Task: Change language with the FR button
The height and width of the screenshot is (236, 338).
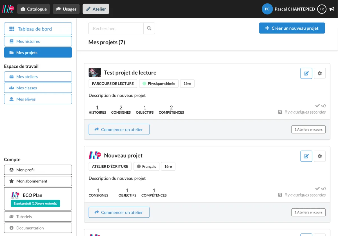Action: coord(322,9)
